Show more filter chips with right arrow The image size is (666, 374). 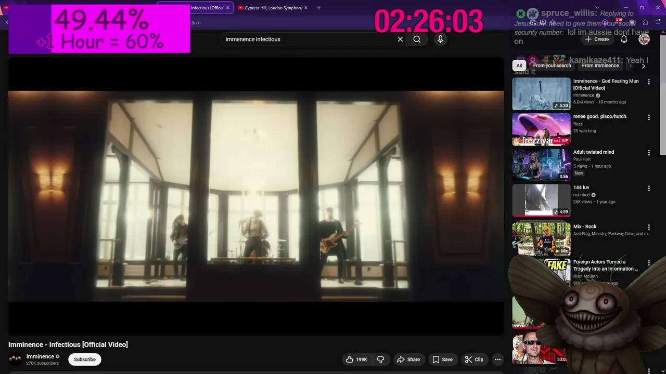[643, 66]
